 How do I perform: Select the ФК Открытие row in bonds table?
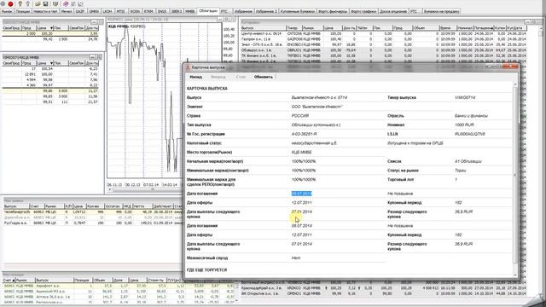pos(383,293)
